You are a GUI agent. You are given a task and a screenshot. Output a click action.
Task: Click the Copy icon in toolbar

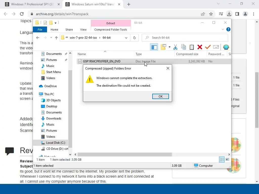click(x=184, y=47)
